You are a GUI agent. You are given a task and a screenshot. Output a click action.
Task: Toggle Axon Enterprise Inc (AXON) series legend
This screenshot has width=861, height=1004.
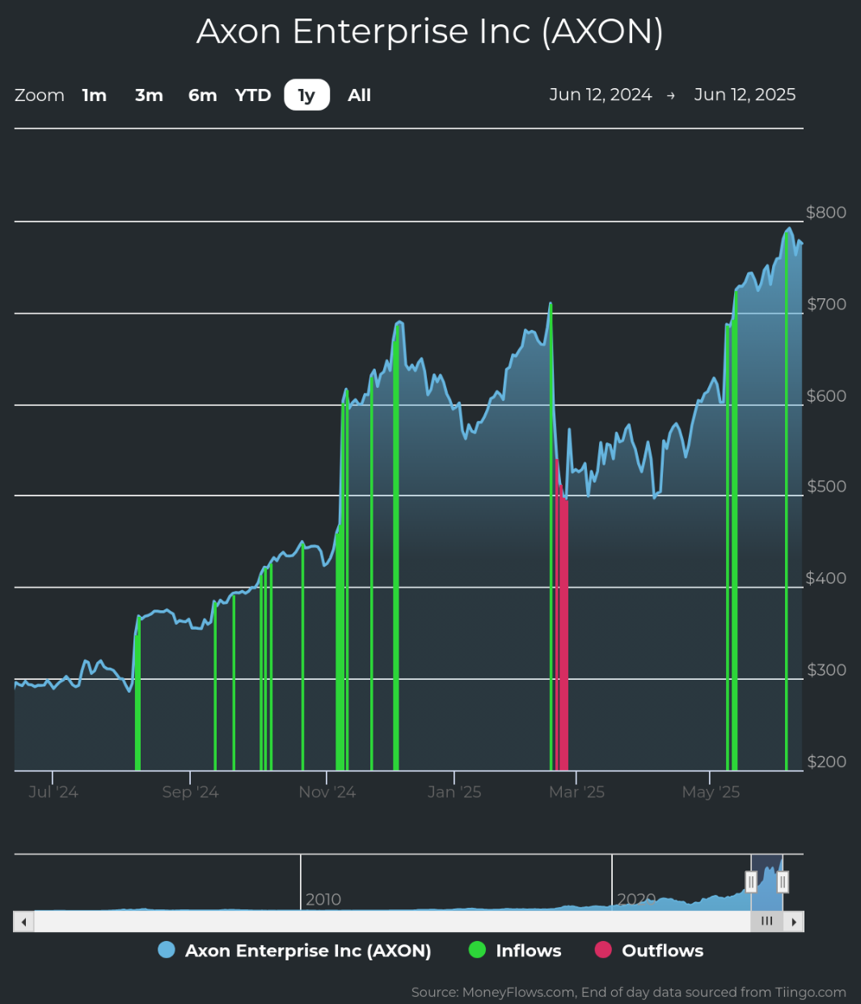[294, 951]
